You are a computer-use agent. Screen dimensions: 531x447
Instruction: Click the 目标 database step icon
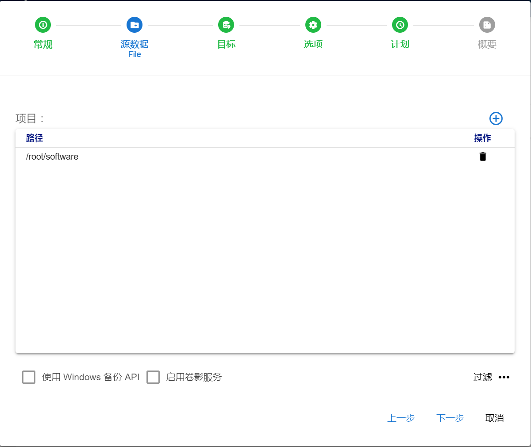226,25
